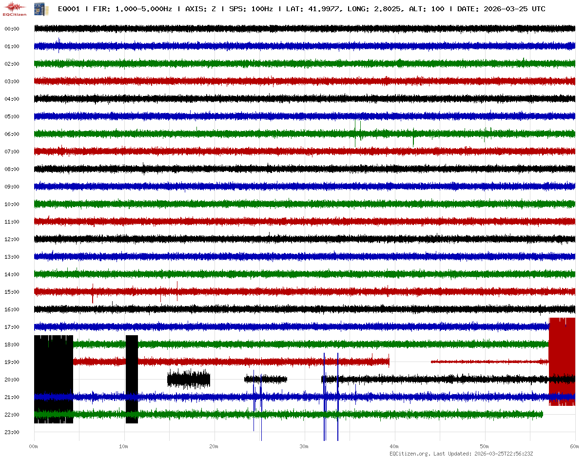The width and height of the screenshot is (585, 458).
Task: Click the wide black saturated block at left
Action: [x=54, y=379]
